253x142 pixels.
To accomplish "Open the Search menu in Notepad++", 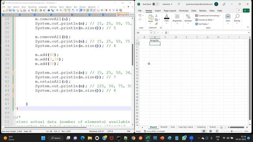I will (x=16, y=7).
